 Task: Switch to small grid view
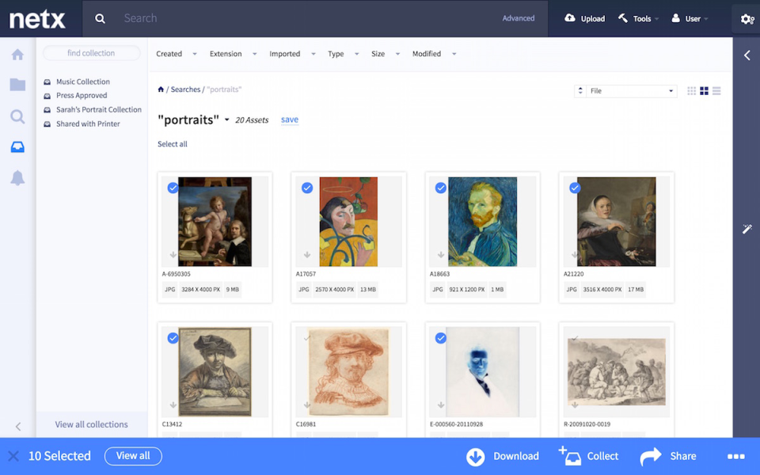(692, 90)
